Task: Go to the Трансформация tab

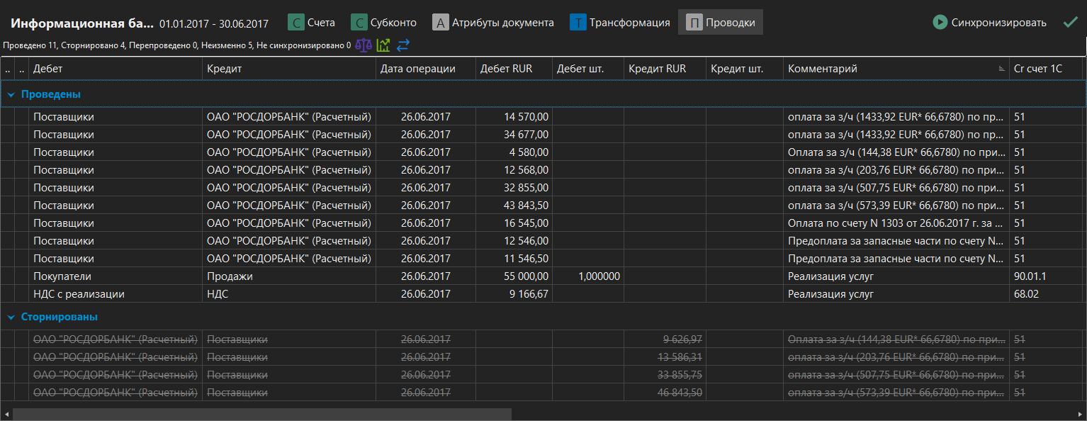Action: (619, 22)
